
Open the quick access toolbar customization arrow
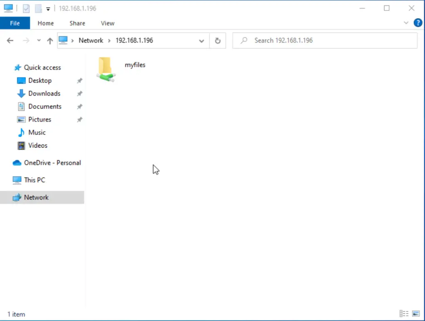(48, 8)
